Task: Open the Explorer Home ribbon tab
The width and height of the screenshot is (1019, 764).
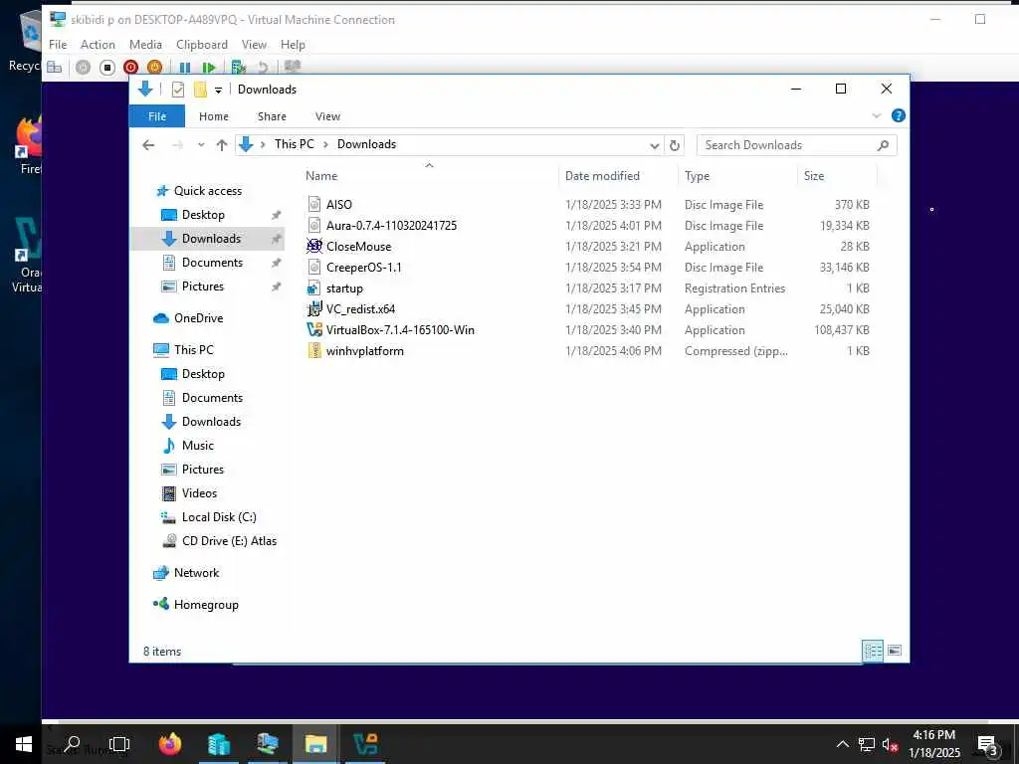Action: tap(214, 116)
